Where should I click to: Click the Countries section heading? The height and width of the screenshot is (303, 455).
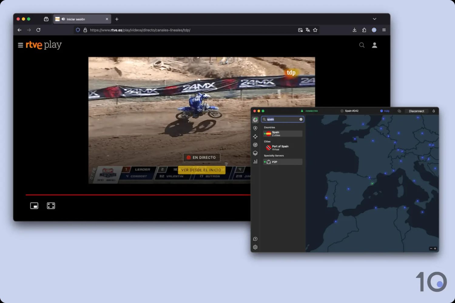point(269,127)
